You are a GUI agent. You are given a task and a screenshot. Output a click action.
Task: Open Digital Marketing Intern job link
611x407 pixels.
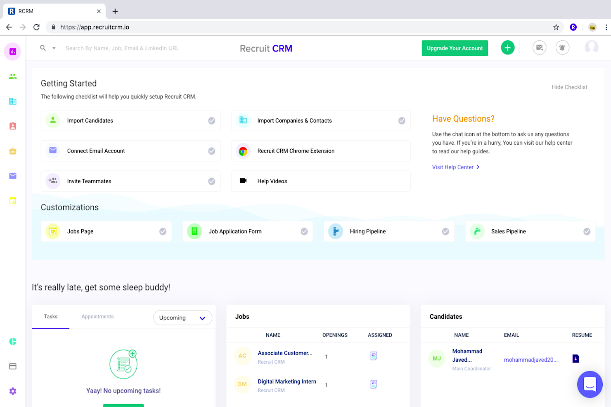[287, 381]
